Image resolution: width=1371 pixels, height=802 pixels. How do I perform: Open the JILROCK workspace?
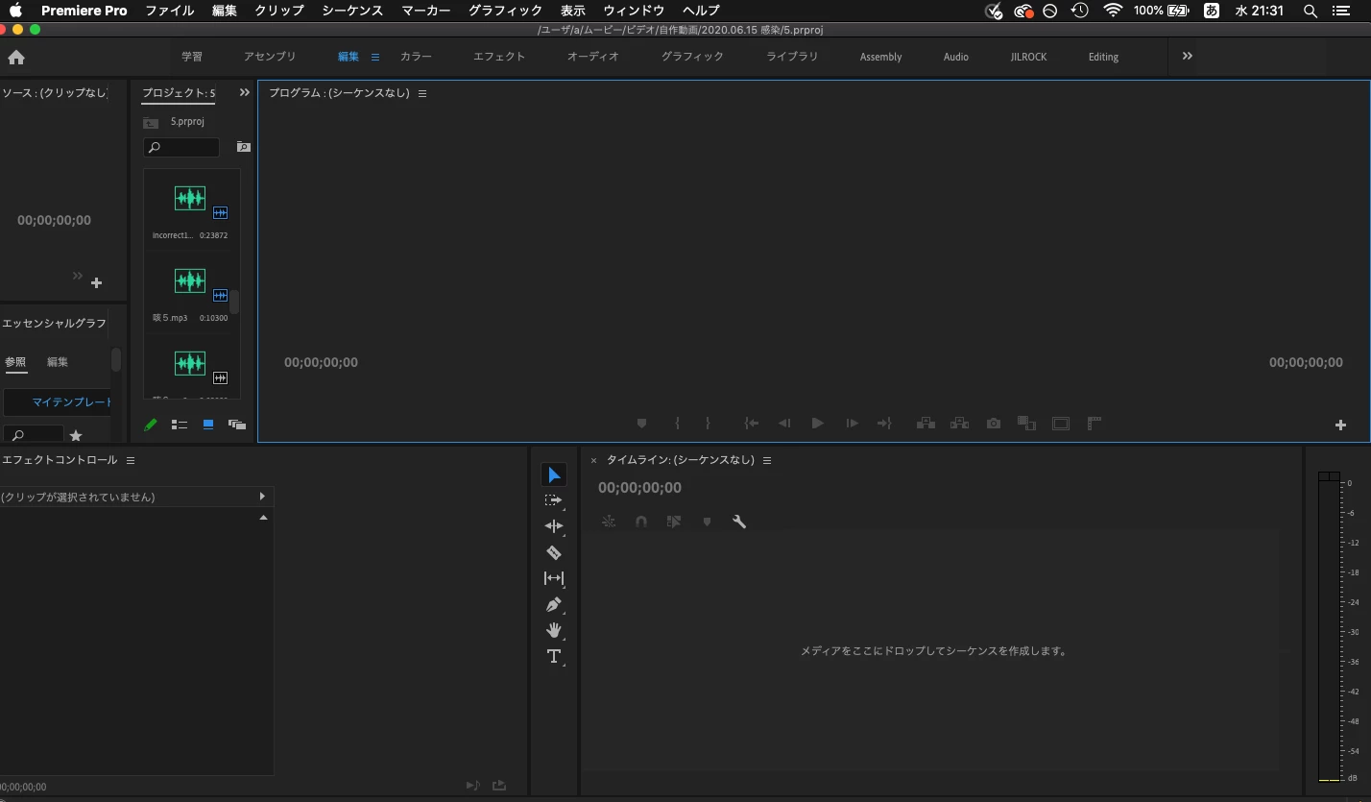coord(1028,57)
